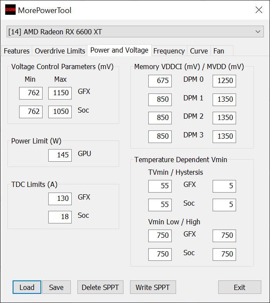The height and width of the screenshot is (303, 270).
Task: Select the GFX Vmin Low field
Action: 160,236
